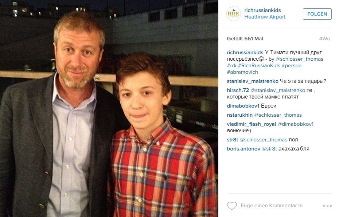This screenshot has width=339, height=217.
Task: Open stanislav_maistrenko commenter profile
Action: [253, 81]
